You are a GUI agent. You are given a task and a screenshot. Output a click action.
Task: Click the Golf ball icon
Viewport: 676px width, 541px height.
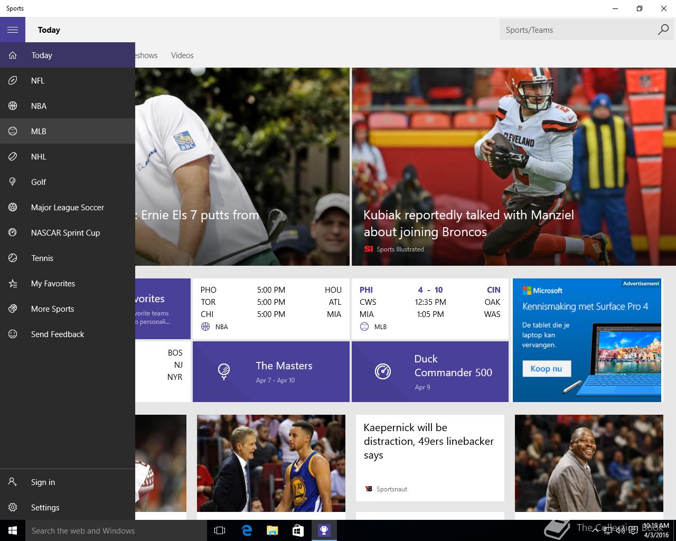(13, 182)
